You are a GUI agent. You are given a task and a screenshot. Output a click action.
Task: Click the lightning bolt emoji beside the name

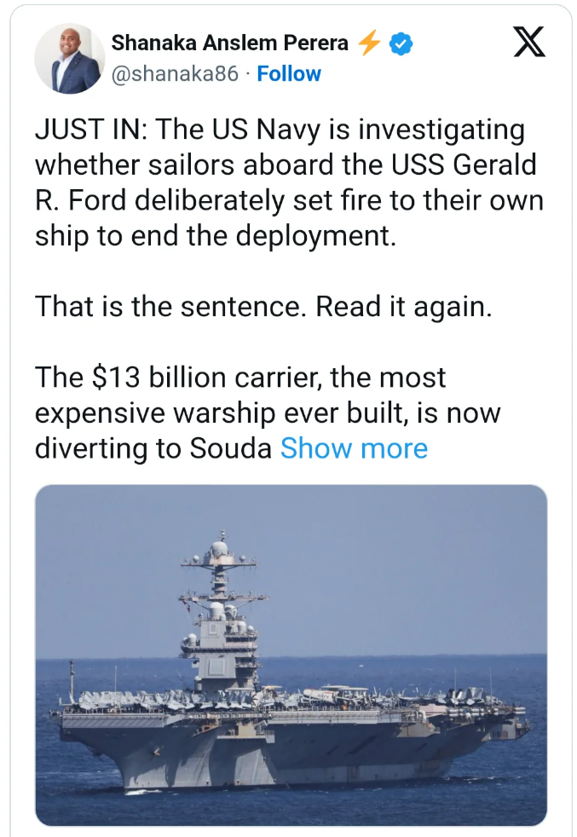368,42
